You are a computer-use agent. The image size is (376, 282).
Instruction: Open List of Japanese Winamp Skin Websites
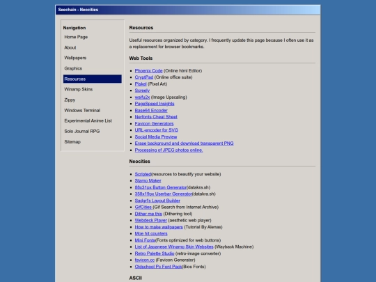[174, 246]
